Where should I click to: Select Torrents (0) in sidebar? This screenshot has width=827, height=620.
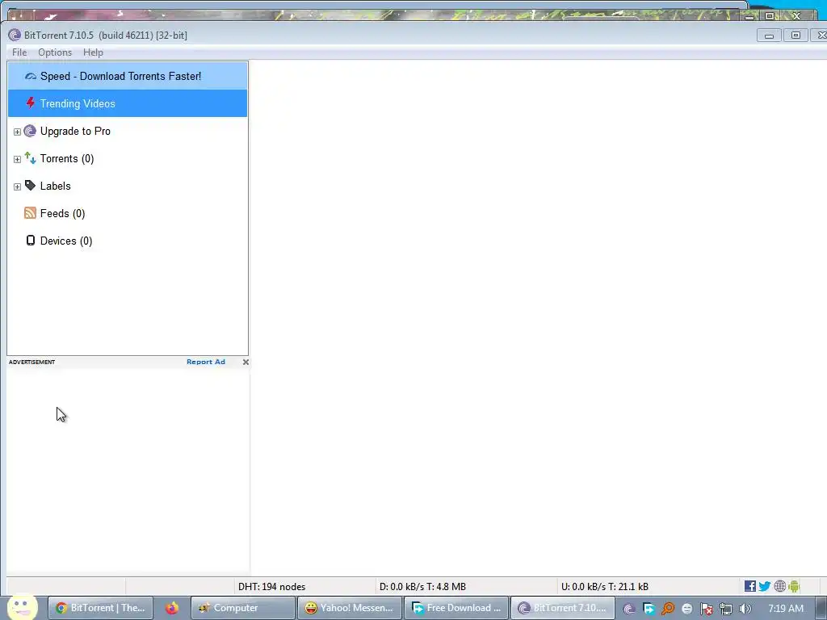67,158
